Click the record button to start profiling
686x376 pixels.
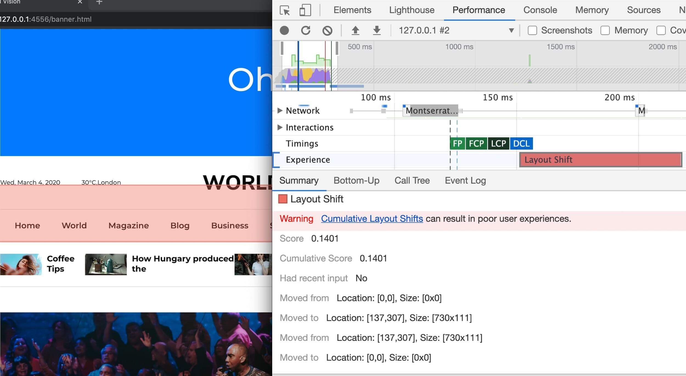(x=285, y=30)
